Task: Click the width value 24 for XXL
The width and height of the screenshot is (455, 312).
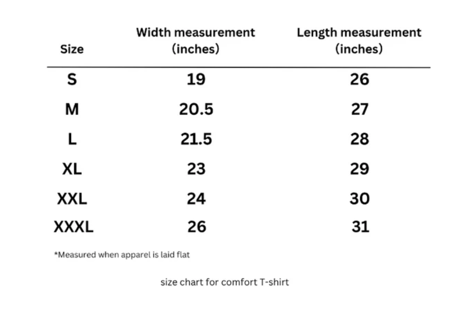Action: (x=196, y=199)
